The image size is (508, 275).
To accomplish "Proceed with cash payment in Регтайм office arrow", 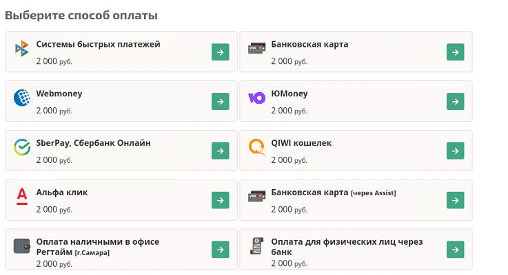I will [221, 250].
